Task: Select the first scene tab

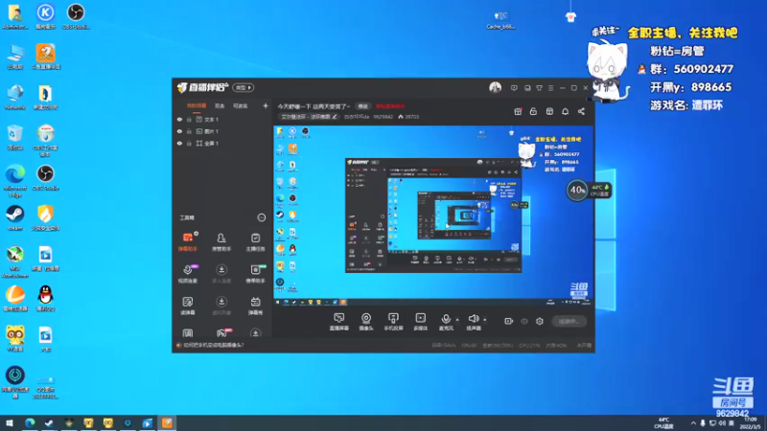Action: coord(197,105)
